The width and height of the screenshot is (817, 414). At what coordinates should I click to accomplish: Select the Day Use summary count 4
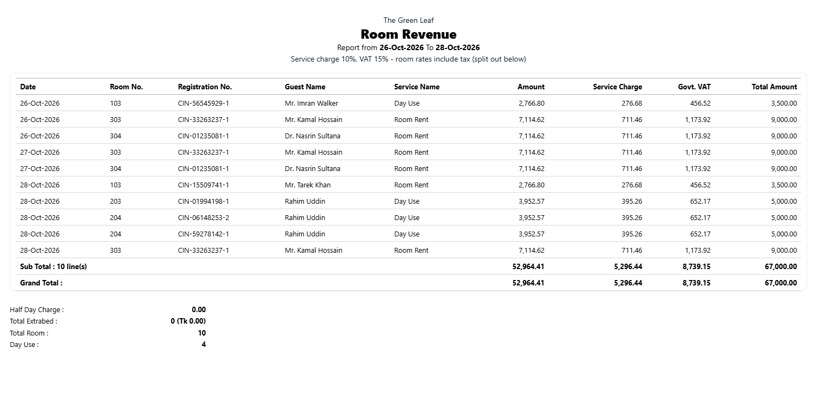[204, 344]
